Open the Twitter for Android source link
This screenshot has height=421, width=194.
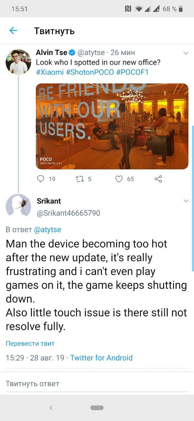[101, 358]
